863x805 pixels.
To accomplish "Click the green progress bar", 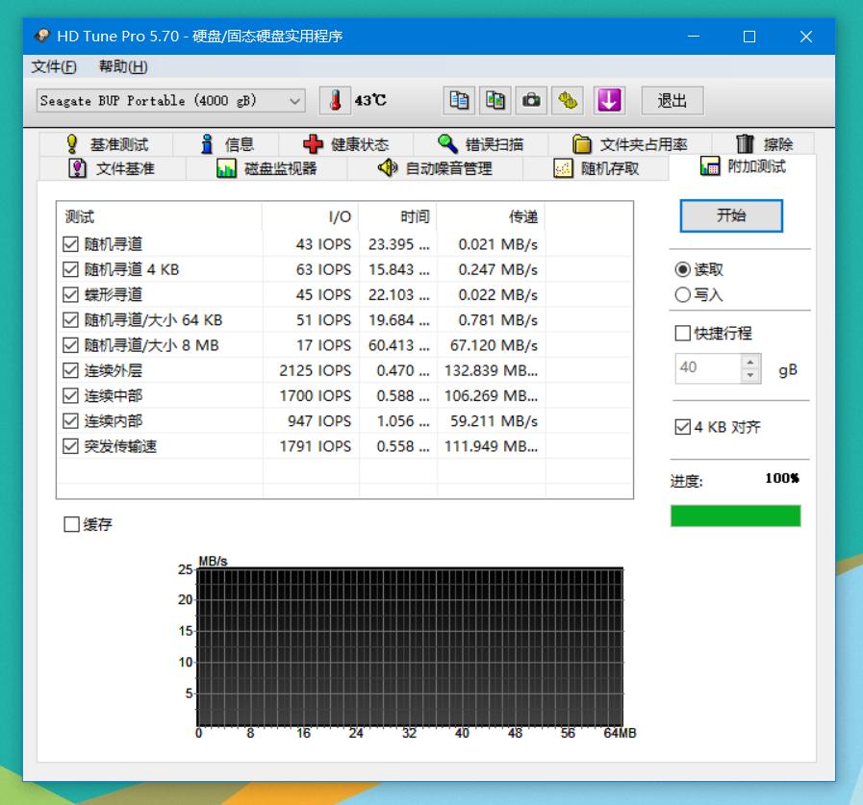I will pyautogui.click(x=735, y=516).
